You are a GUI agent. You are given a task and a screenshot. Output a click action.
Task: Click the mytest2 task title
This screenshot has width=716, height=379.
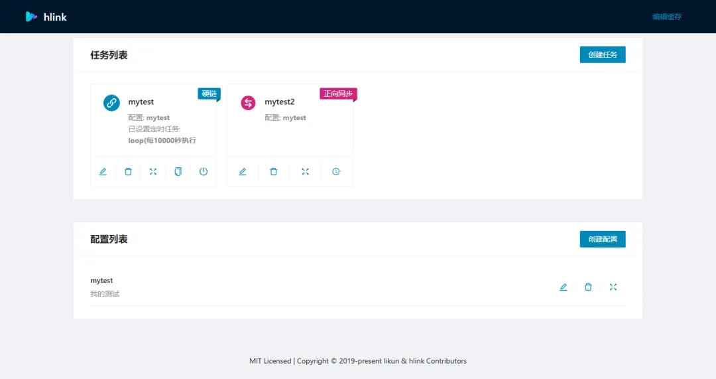pos(280,102)
